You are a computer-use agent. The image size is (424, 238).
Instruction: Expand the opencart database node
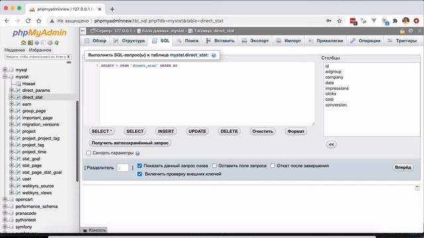tap(5, 200)
